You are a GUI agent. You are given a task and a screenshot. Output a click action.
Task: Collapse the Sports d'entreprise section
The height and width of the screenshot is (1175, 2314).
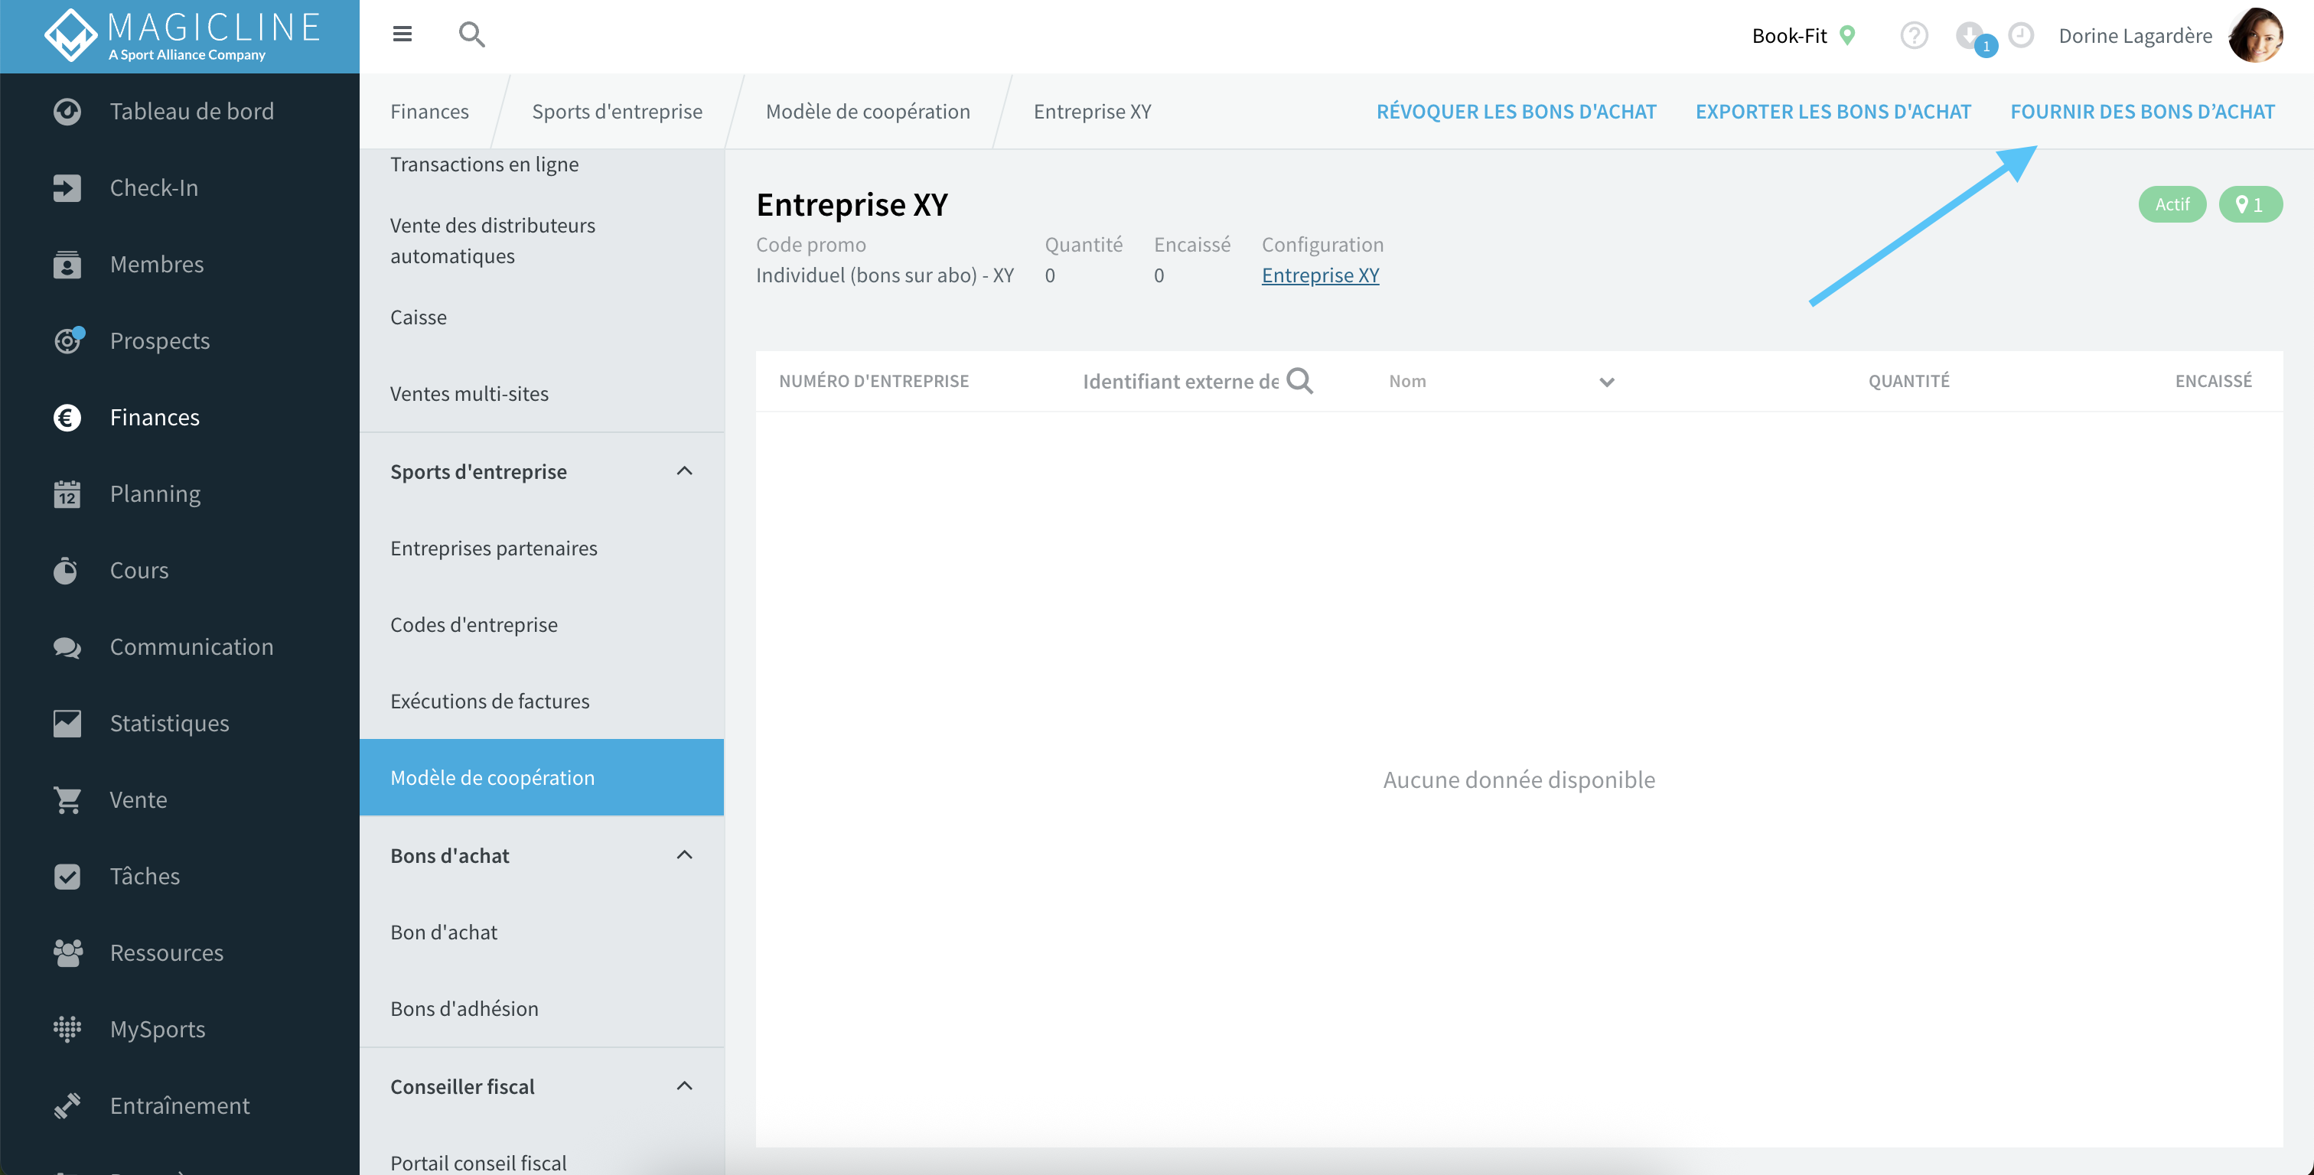point(685,470)
